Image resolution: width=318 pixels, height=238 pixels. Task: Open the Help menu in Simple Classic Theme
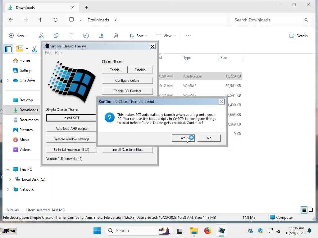(x=59, y=53)
